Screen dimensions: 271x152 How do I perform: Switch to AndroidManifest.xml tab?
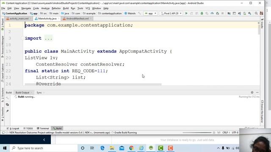pos(77,19)
